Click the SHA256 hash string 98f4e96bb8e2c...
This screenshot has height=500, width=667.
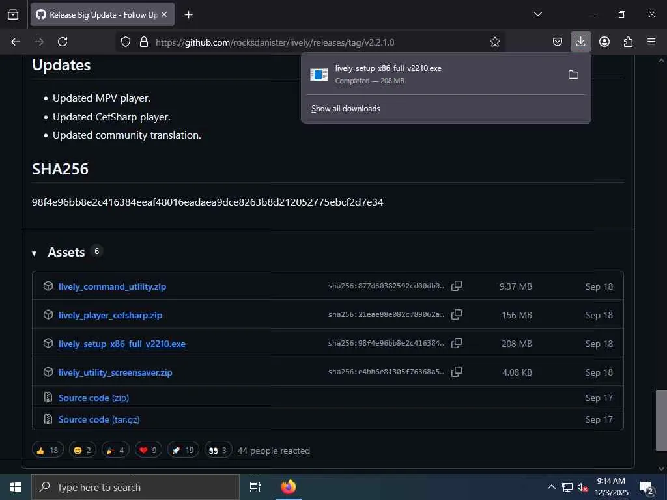208,202
